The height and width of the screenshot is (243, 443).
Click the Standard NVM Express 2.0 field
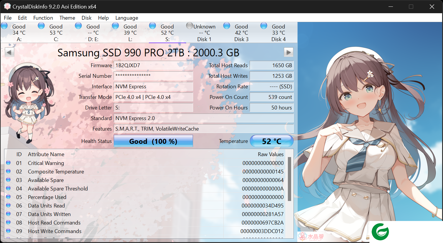tap(204, 118)
